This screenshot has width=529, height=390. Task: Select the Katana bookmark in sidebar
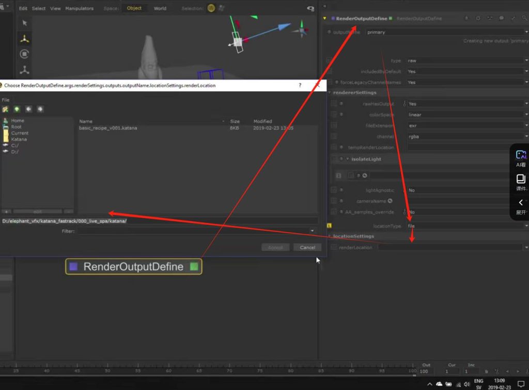(x=19, y=139)
